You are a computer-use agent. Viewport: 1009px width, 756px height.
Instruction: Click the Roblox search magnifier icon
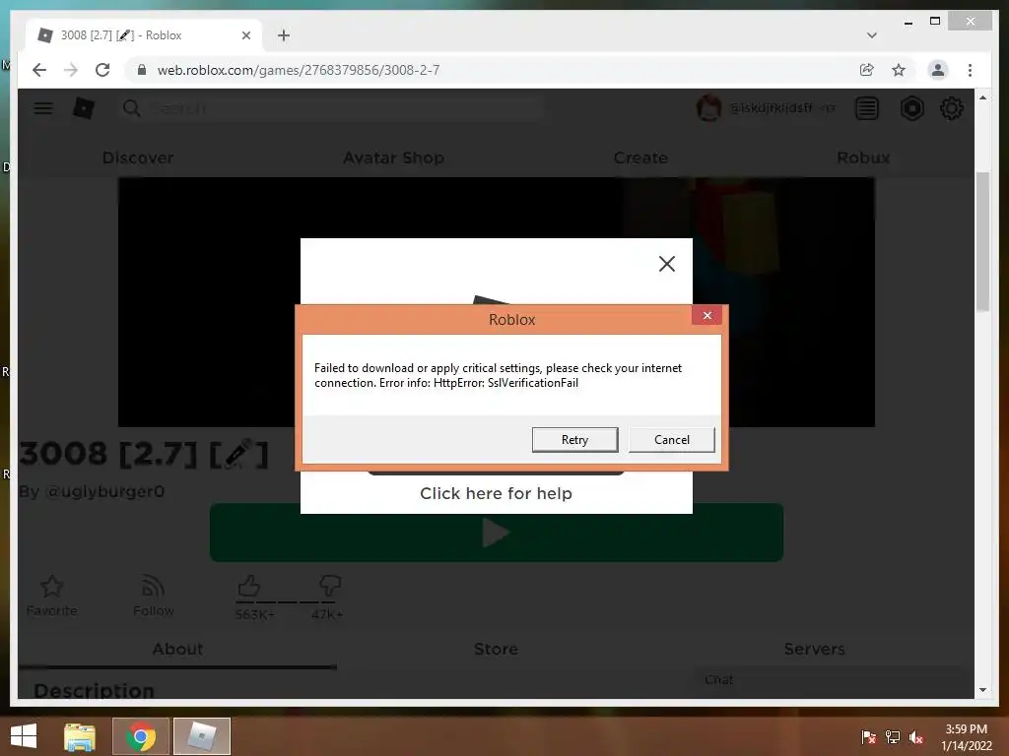[132, 108]
